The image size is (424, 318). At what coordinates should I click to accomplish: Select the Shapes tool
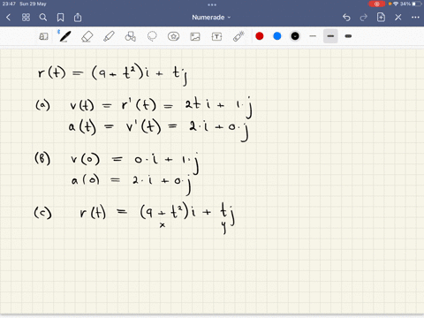(131, 36)
